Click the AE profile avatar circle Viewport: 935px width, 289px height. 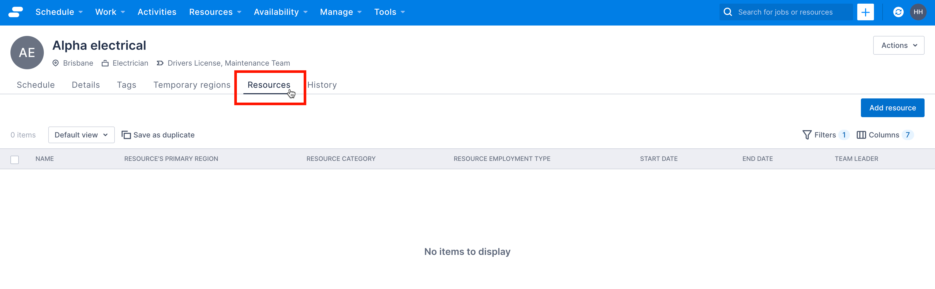(x=27, y=53)
